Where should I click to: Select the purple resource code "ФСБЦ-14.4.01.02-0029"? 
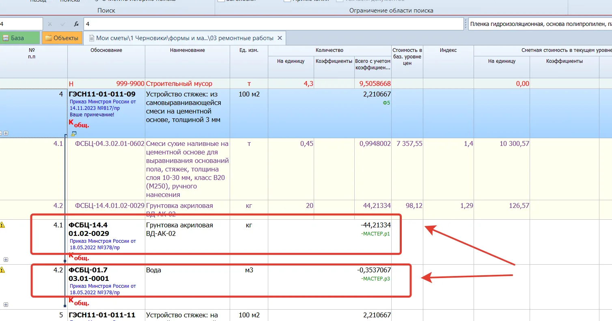pos(110,205)
